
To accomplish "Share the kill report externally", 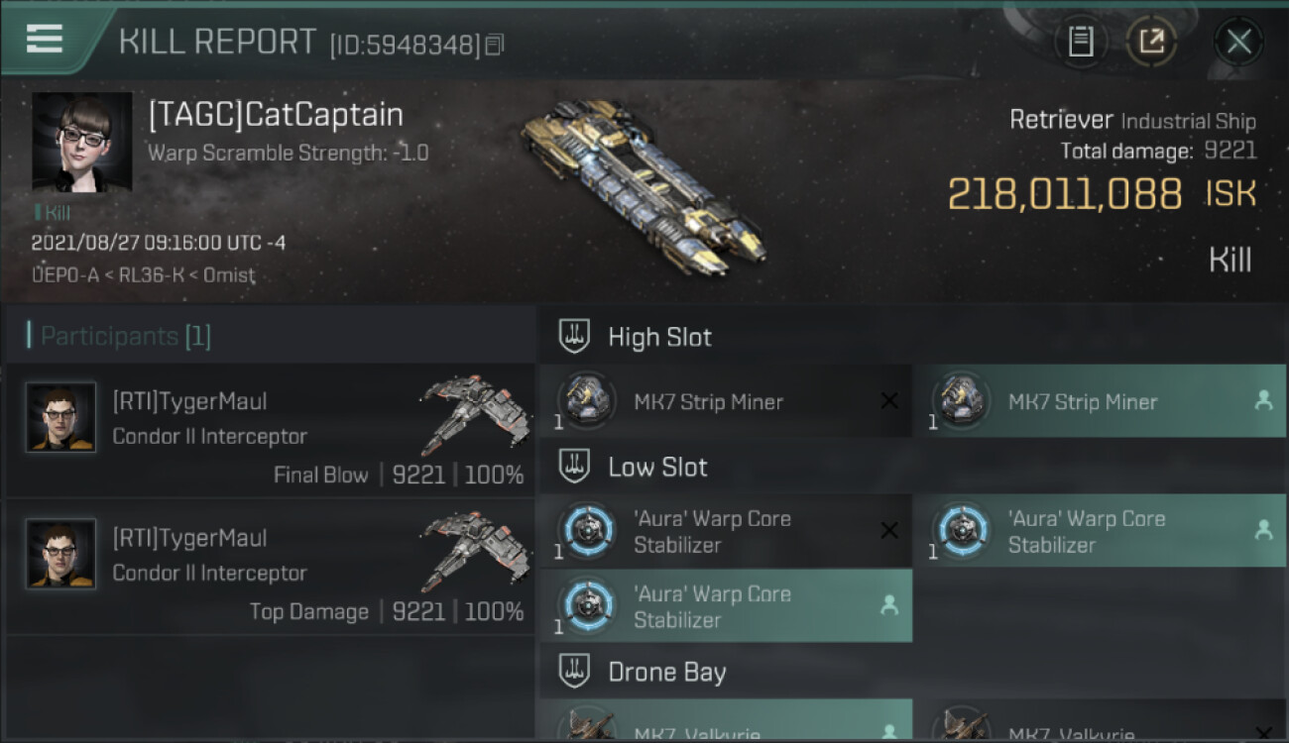I will pyautogui.click(x=1151, y=42).
